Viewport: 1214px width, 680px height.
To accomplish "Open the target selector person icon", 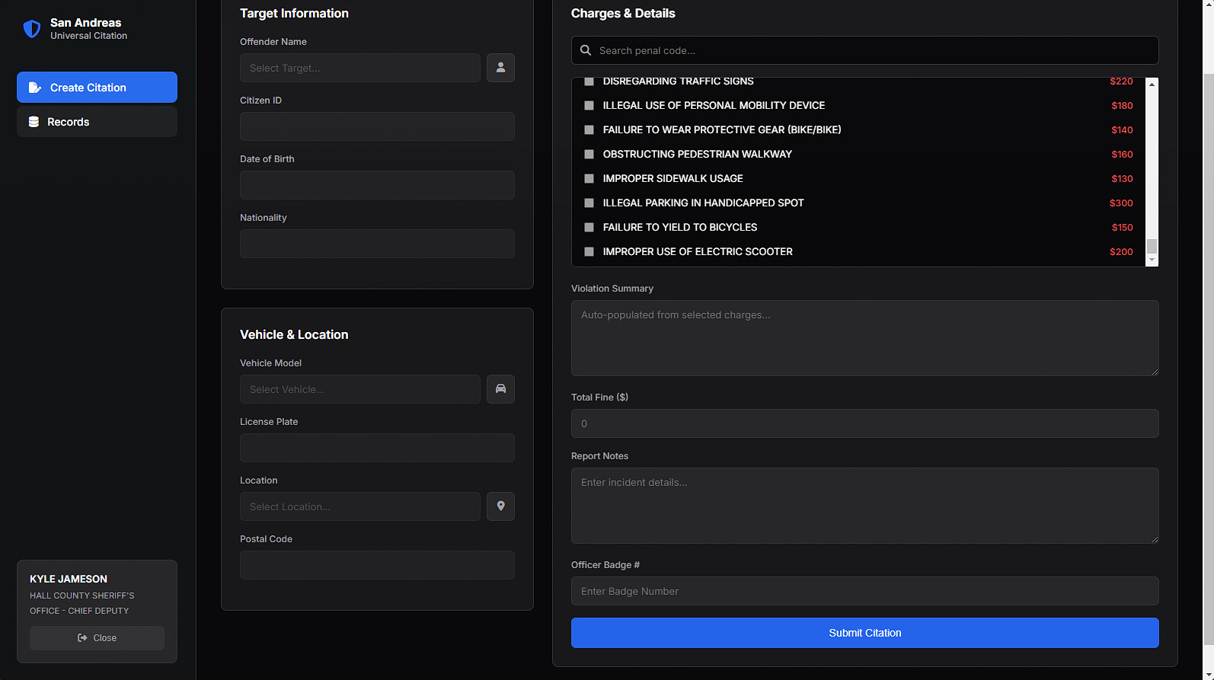I will pos(500,68).
